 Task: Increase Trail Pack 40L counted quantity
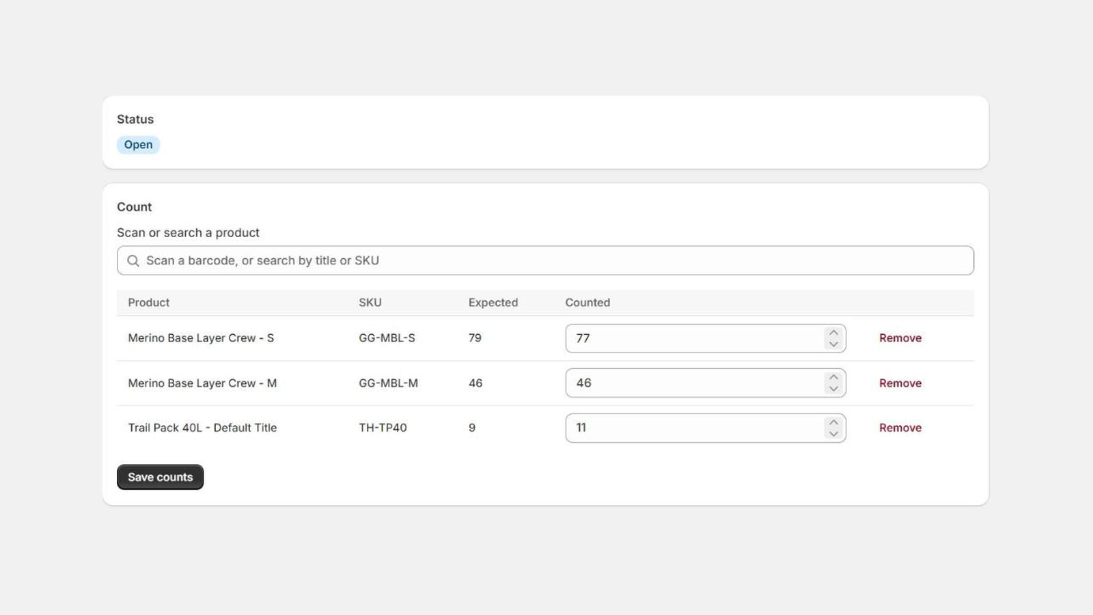point(833,422)
